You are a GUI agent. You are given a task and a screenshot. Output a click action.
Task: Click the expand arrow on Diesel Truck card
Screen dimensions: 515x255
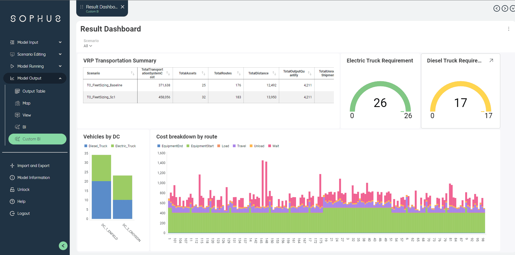pyautogui.click(x=491, y=61)
